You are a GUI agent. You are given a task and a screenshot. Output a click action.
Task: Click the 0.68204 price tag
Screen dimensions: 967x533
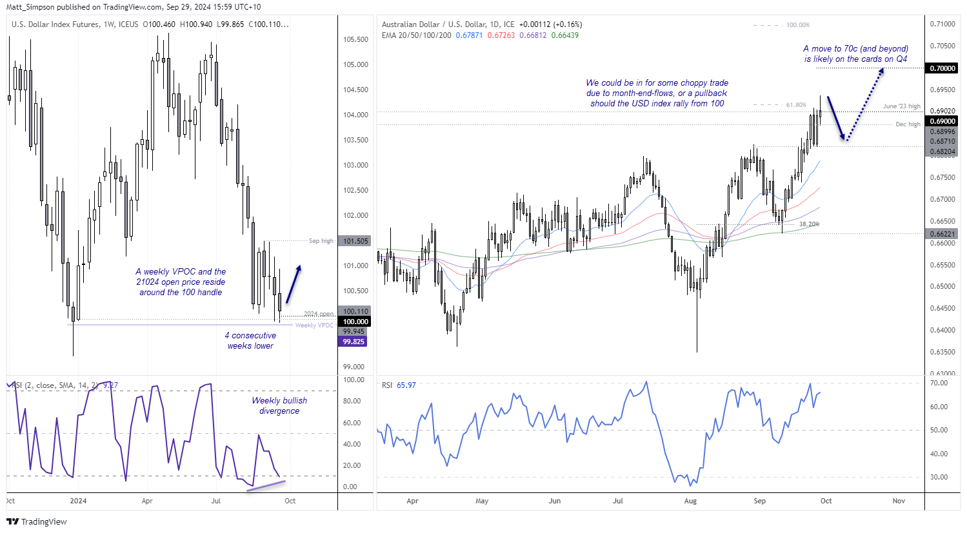click(942, 151)
